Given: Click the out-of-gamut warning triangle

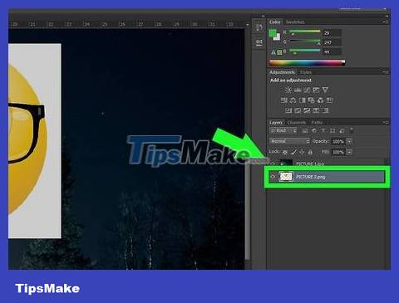Looking at the screenshot, I should (273, 52).
